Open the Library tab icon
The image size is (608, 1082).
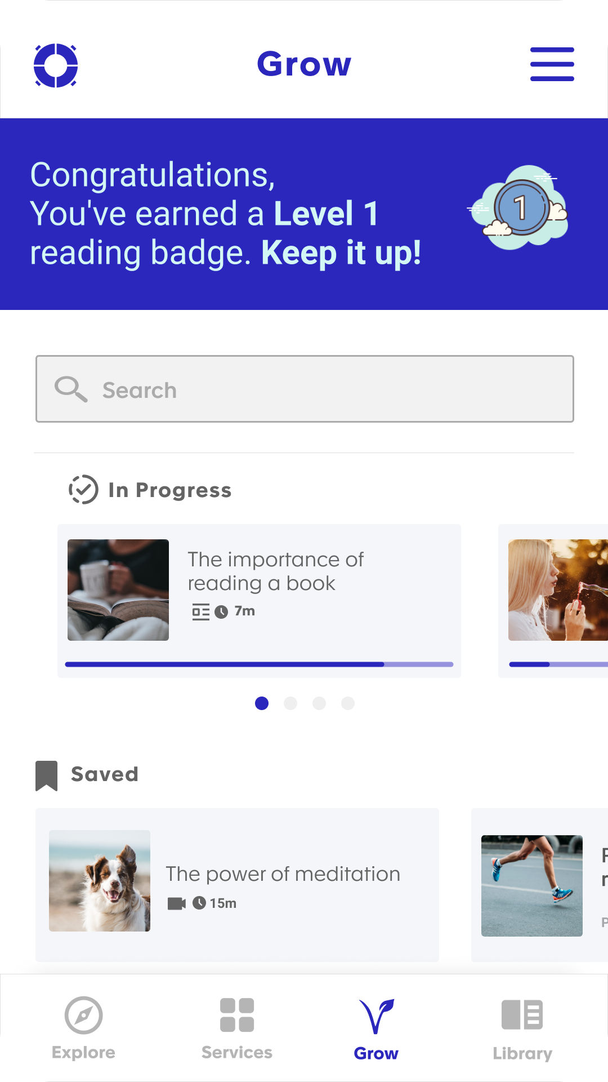(522, 1015)
